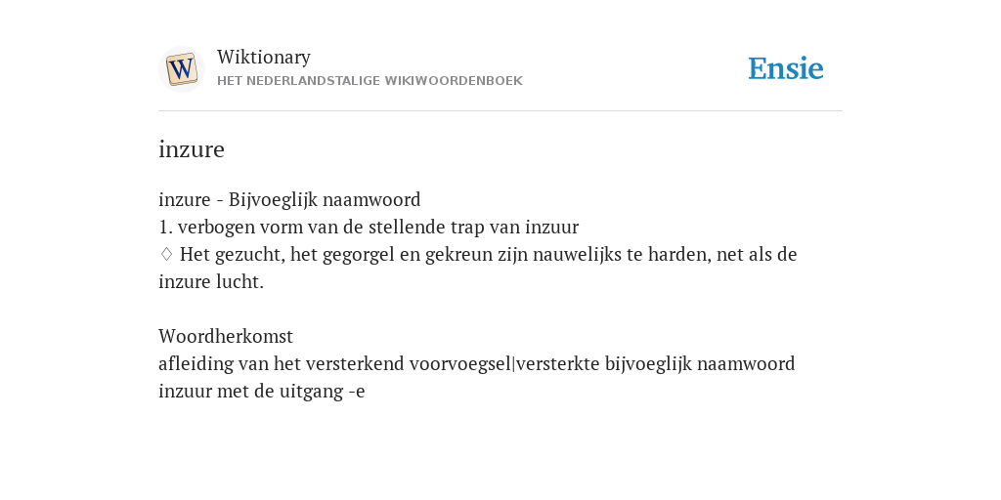The width and height of the screenshot is (1001, 500).
Task: Click the diamond bullet before the example sentence
Action: [x=166, y=255]
